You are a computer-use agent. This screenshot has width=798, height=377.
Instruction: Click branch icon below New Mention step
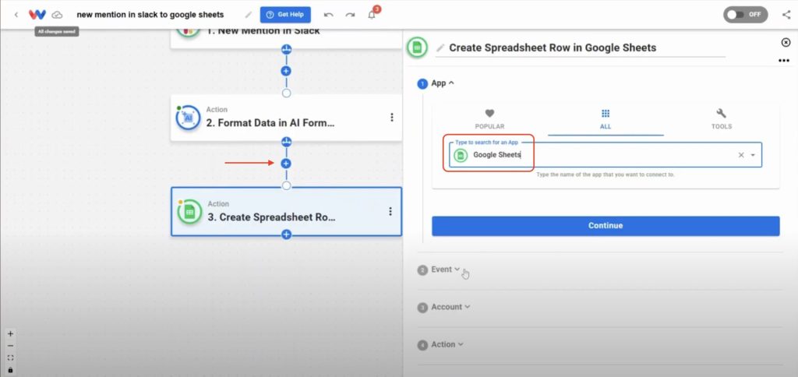[x=286, y=50]
